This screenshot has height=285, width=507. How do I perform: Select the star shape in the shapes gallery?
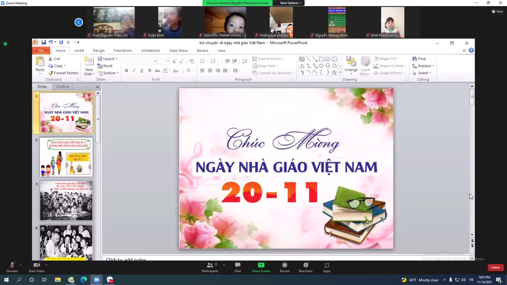pyautogui.click(x=334, y=72)
